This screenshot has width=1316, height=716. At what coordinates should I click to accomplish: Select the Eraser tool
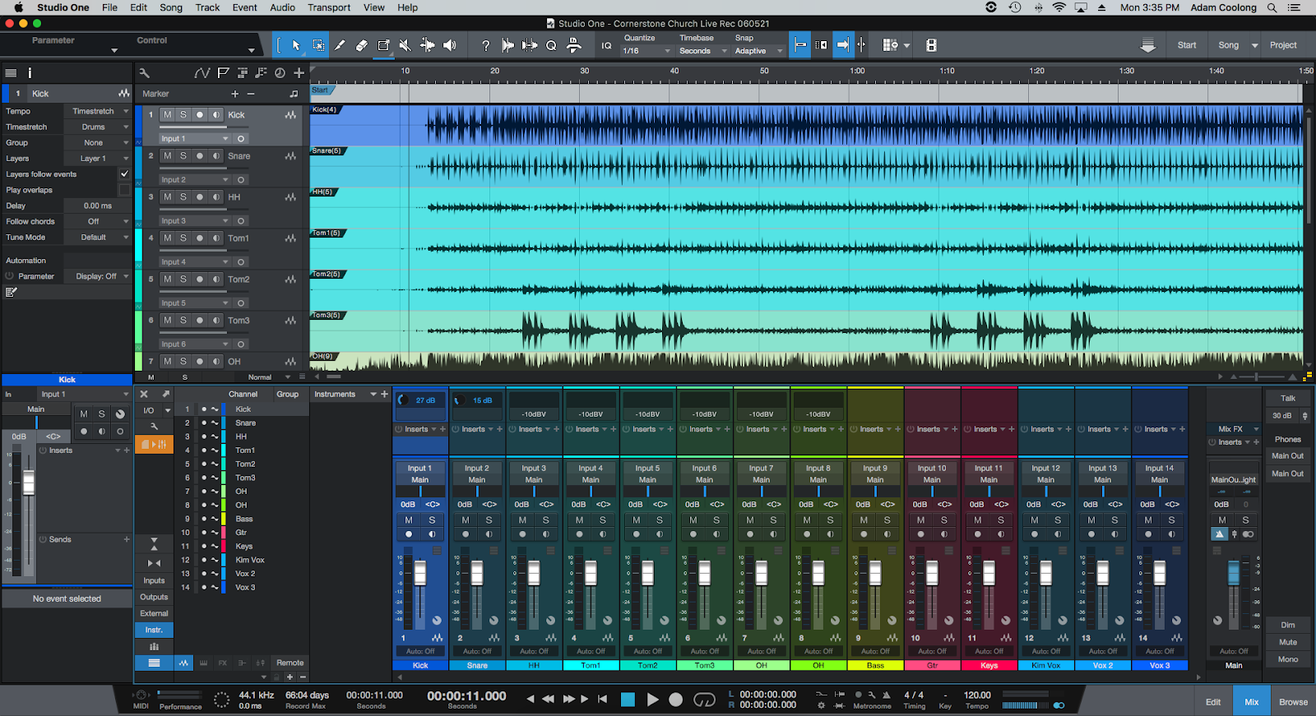[361, 45]
